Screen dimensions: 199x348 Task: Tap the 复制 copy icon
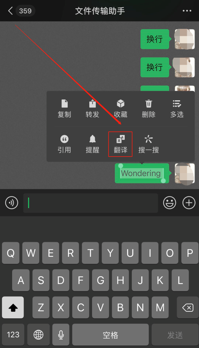pyautogui.click(x=64, y=109)
